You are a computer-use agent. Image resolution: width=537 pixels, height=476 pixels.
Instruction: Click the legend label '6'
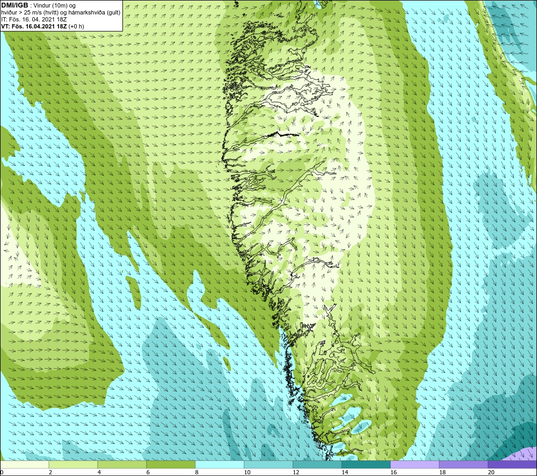(148, 473)
